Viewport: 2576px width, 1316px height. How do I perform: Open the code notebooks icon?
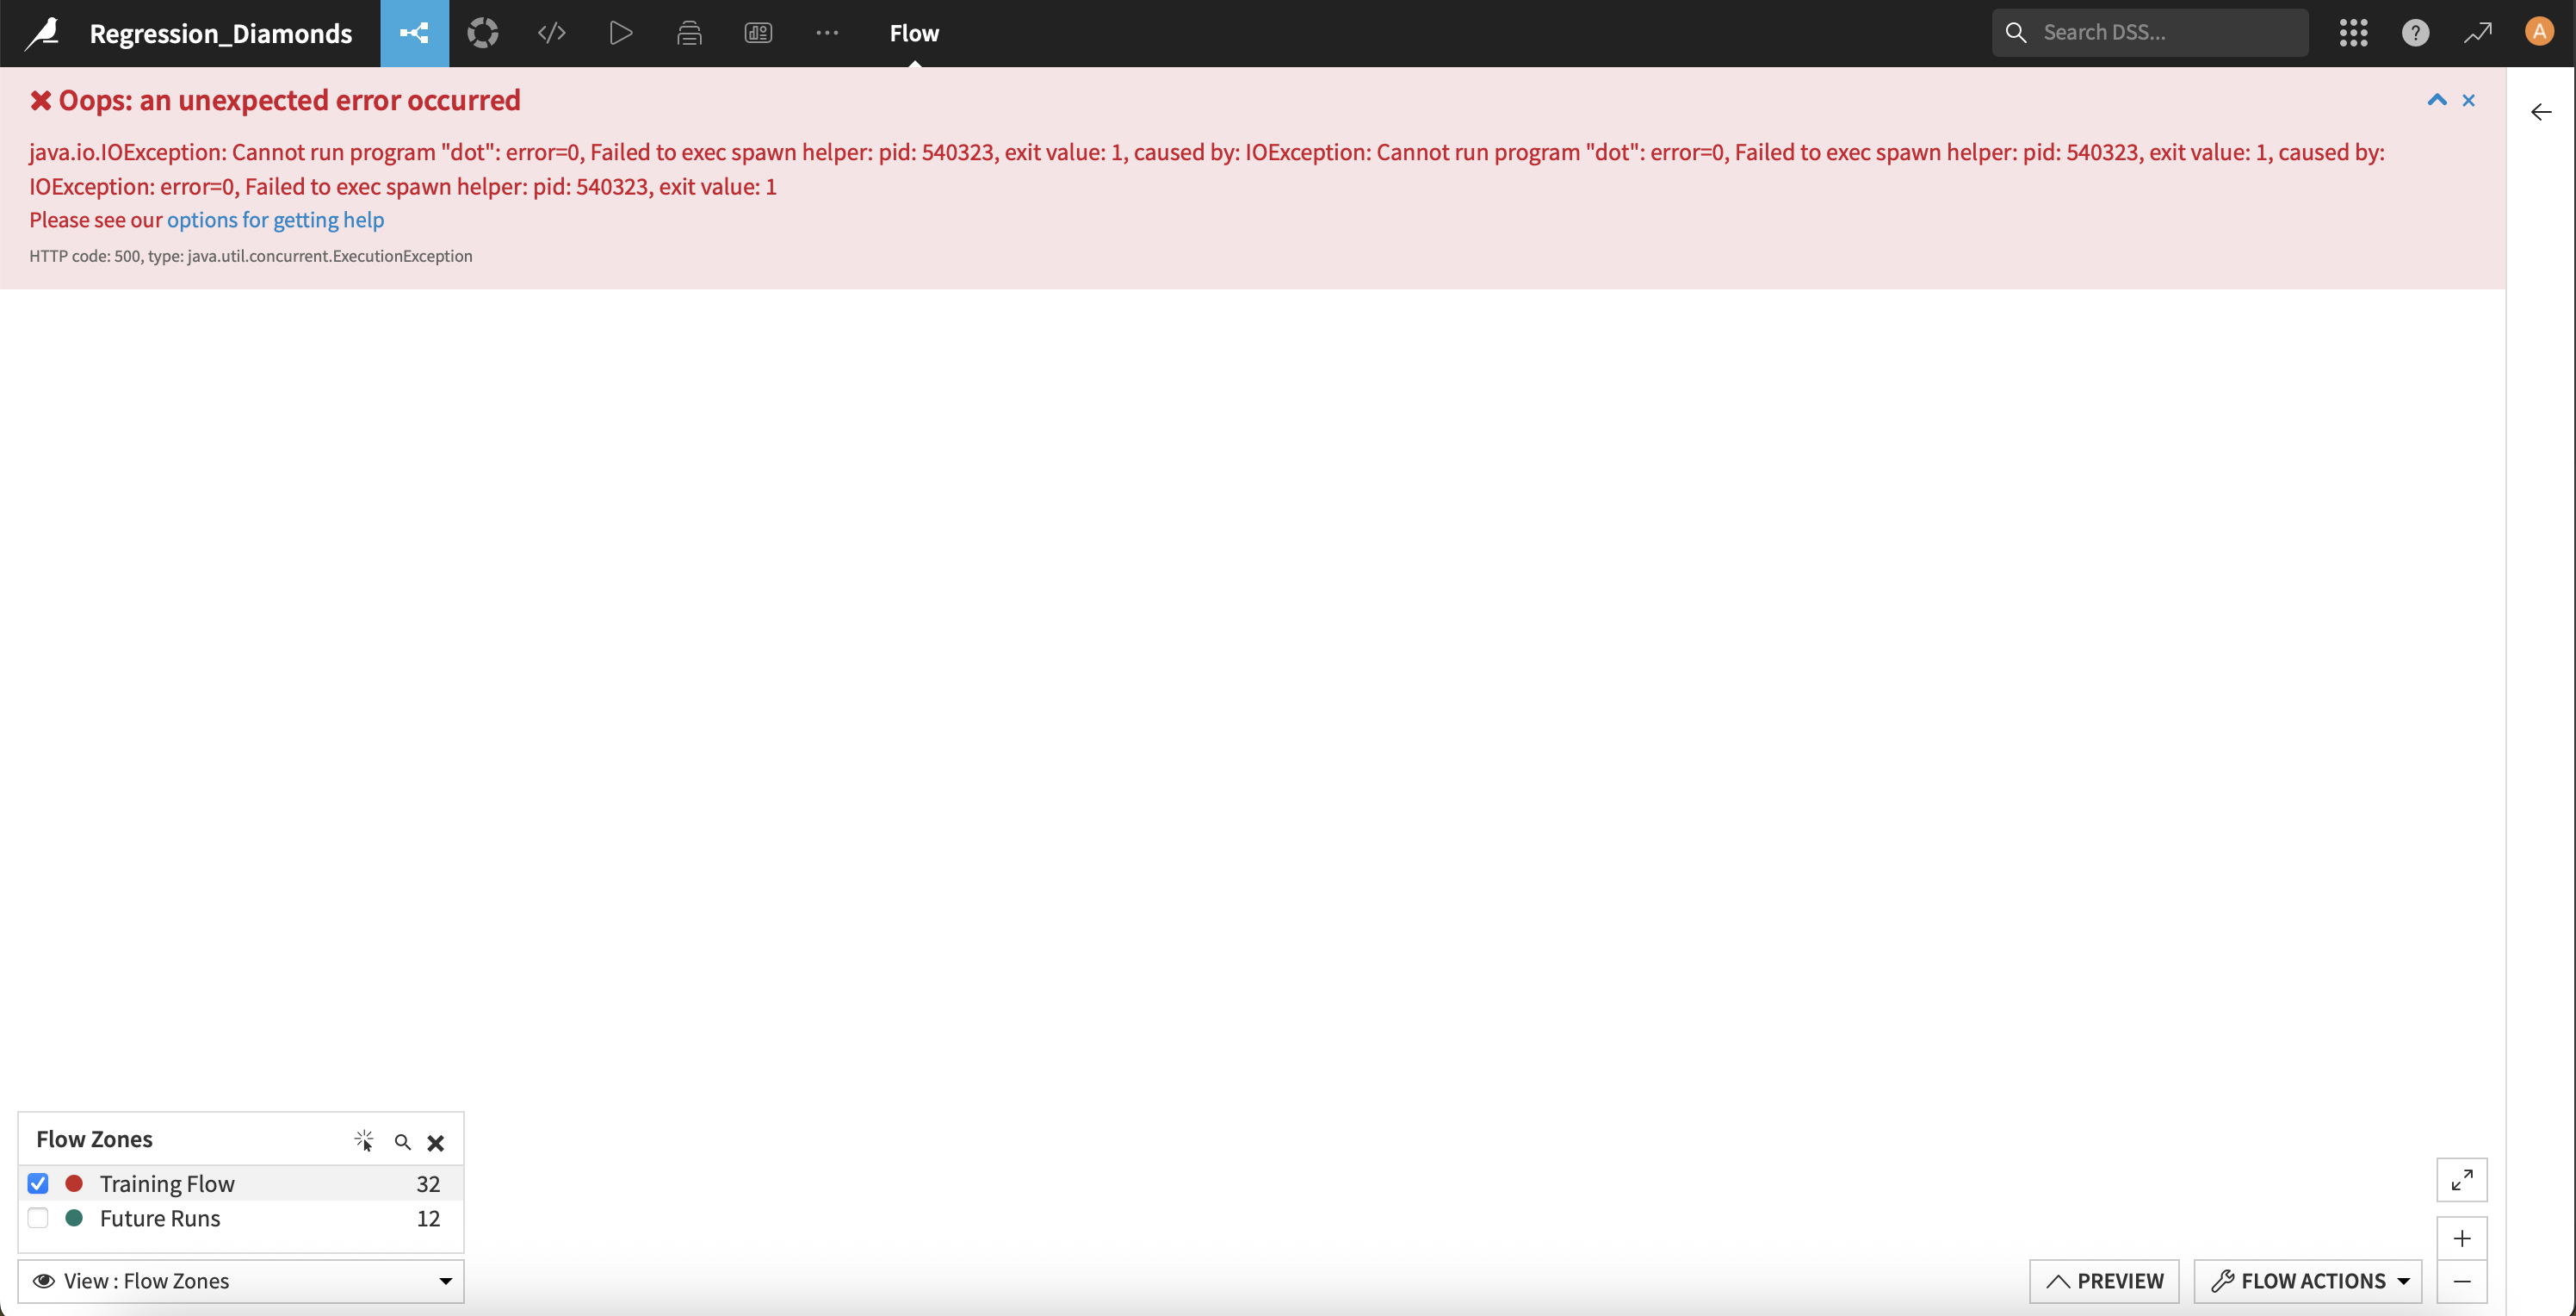552,33
